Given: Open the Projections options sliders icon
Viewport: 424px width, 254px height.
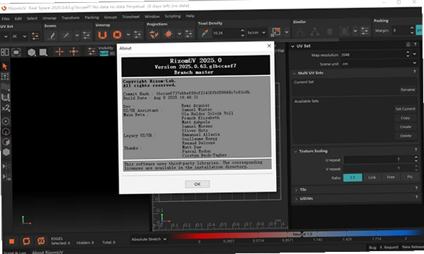Looking at the screenshot, I should (x=189, y=34).
